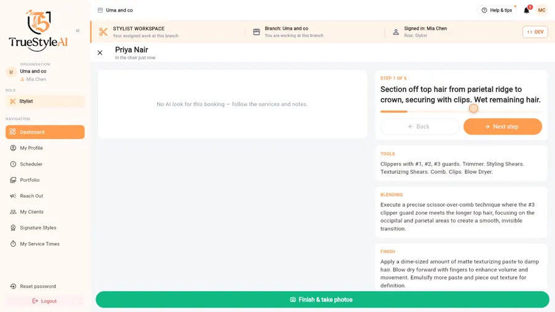Click 'Branch: Uma and co' text
The image size is (555, 312).
[286, 28]
